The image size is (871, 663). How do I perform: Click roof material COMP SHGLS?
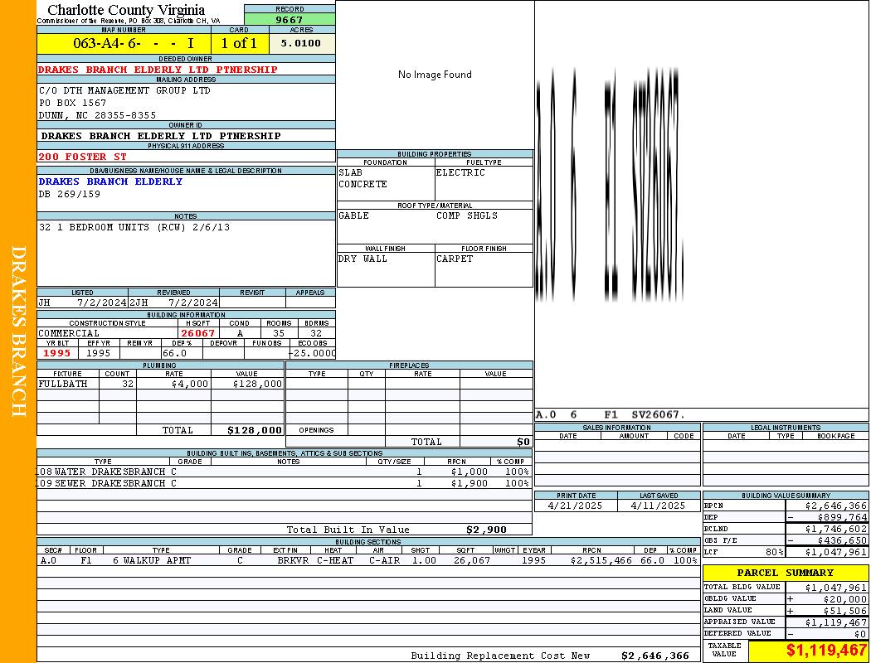(x=467, y=215)
